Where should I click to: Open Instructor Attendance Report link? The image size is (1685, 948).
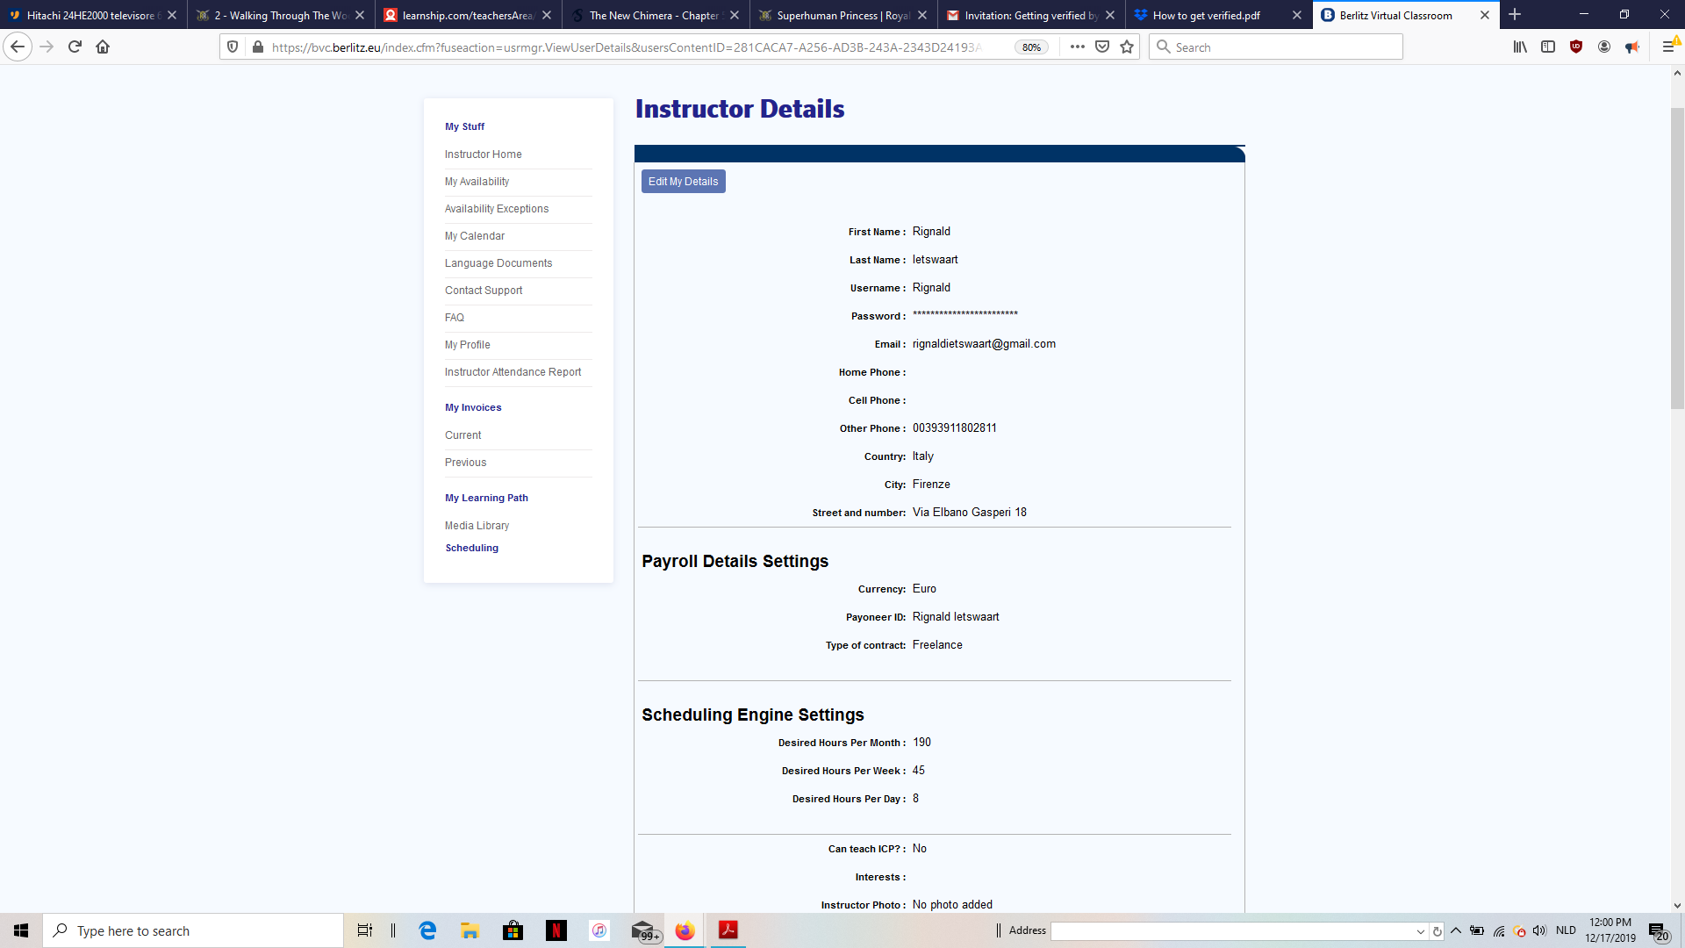[x=513, y=372]
